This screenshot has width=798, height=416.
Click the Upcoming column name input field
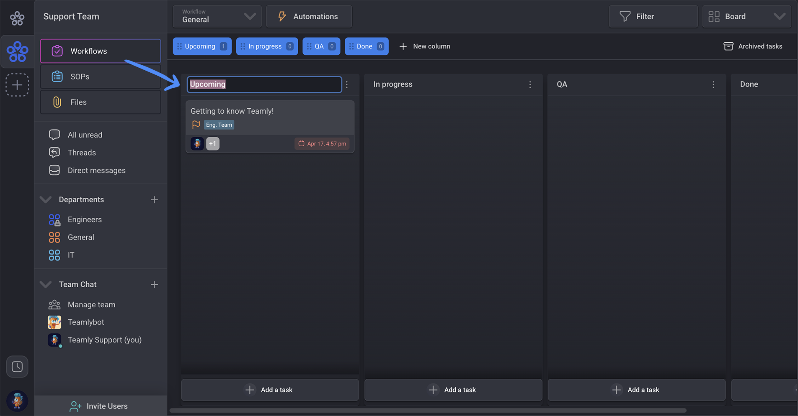pos(264,84)
